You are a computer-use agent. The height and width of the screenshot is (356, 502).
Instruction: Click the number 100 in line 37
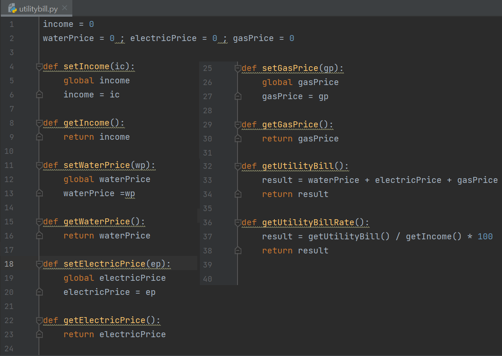click(x=485, y=236)
